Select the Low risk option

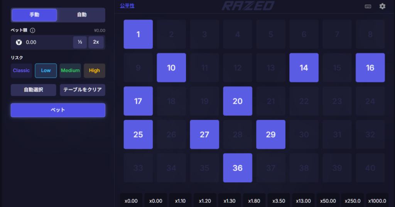coord(46,70)
